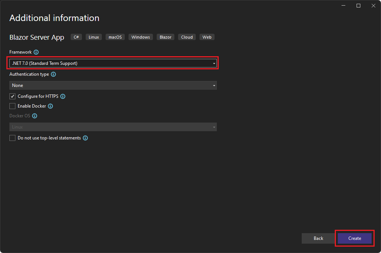This screenshot has height=253, width=381.
Task: Go Back to previous step
Action: pyautogui.click(x=318, y=238)
